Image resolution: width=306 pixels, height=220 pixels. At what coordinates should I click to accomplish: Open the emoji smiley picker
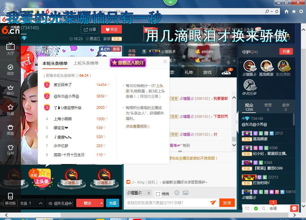click(x=177, y=193)
